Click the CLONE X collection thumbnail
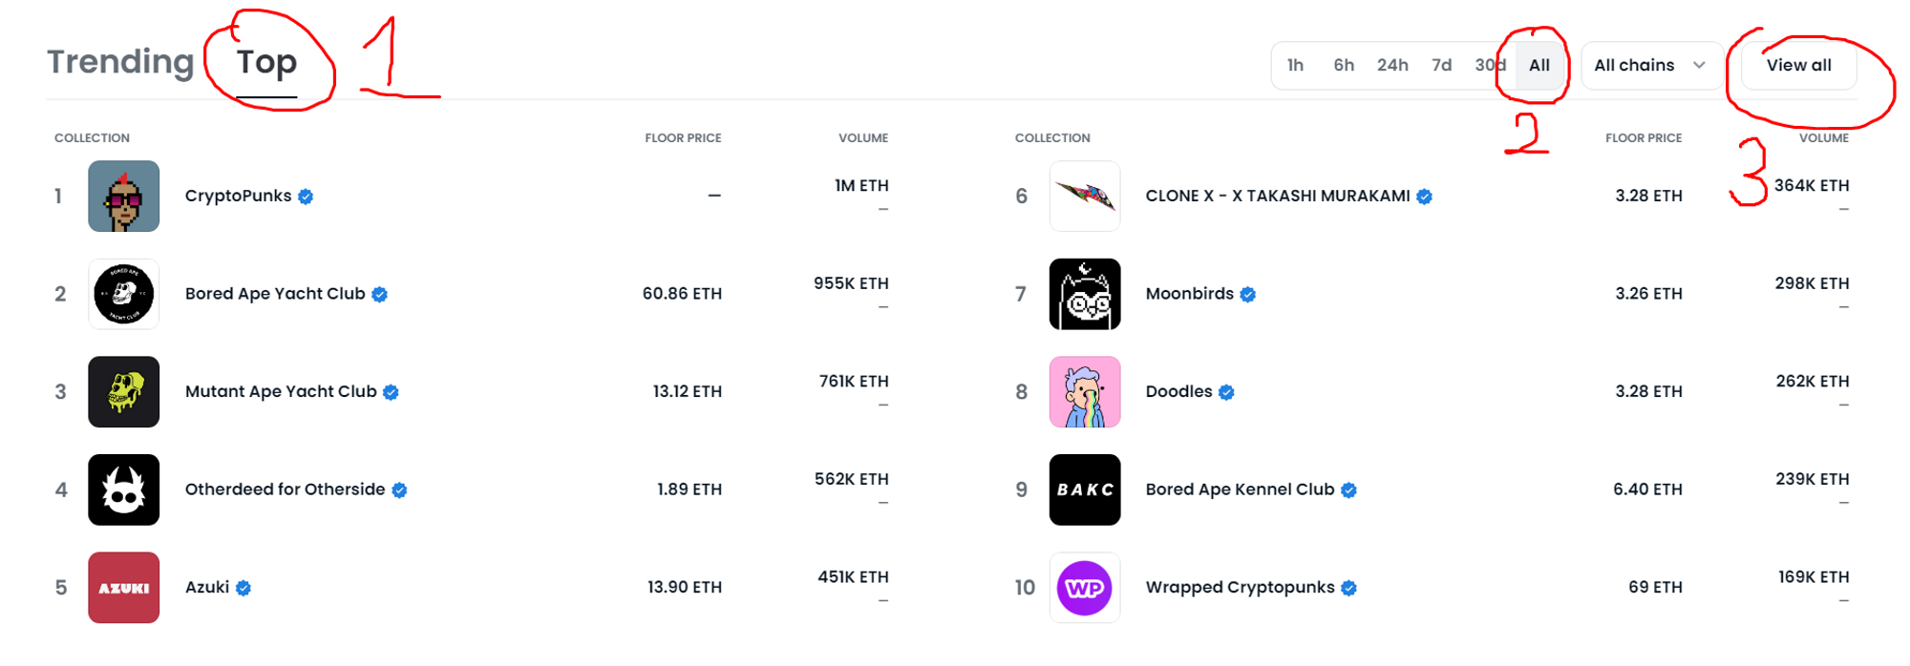Viewport: 1910px width, 666px height. tap(1085, 197)
